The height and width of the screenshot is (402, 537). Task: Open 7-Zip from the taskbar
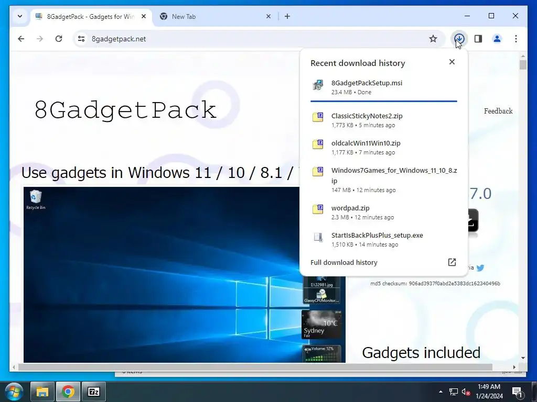pyautogui.click(x=94, y=392)
